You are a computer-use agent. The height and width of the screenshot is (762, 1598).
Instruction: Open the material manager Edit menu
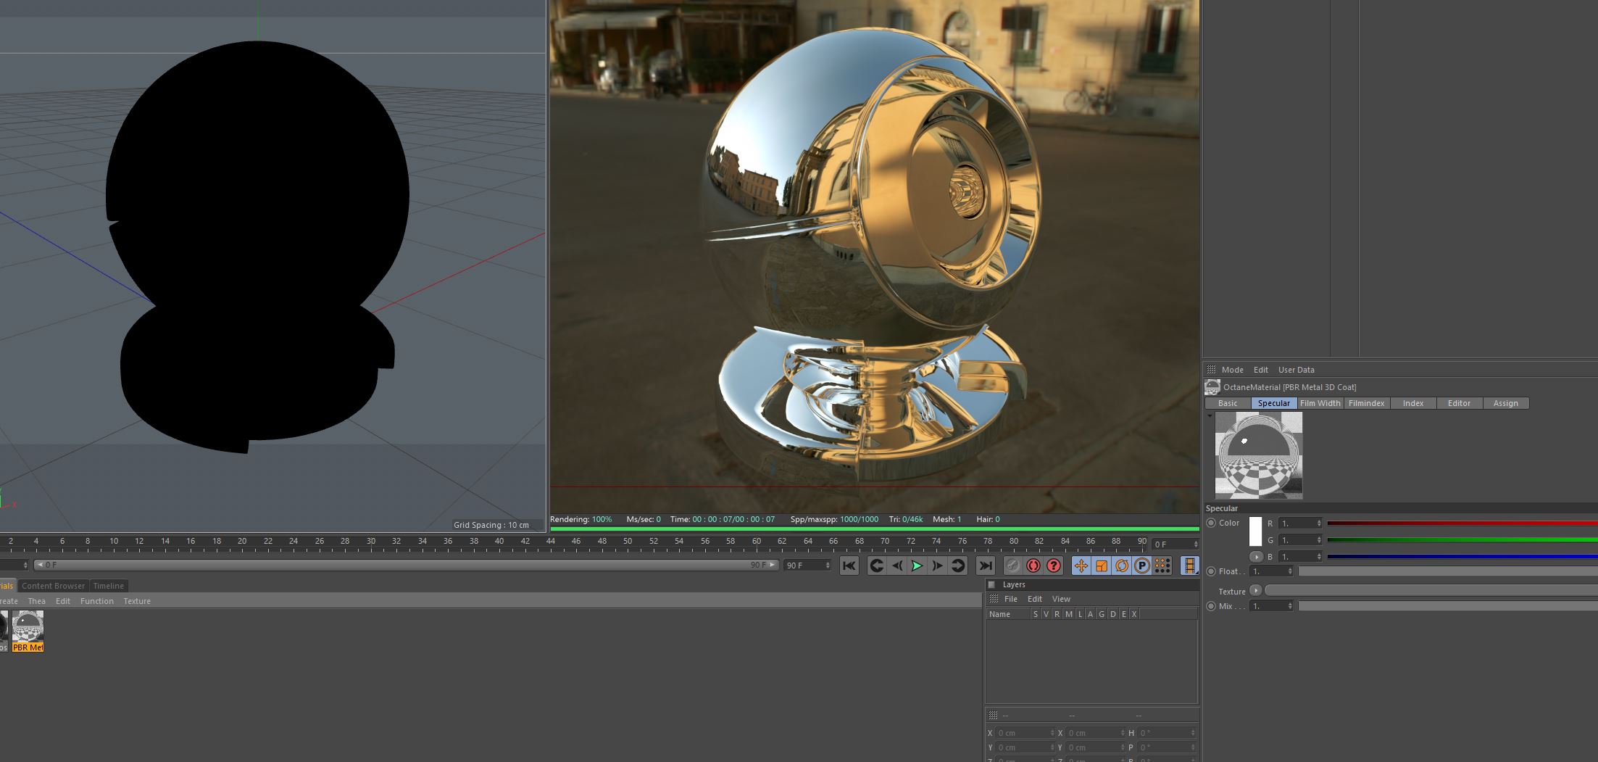pyautogui.click(x=63, y=601)
